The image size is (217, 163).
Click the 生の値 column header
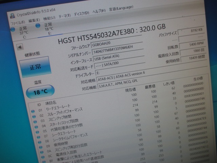click(x=198, y=79)
